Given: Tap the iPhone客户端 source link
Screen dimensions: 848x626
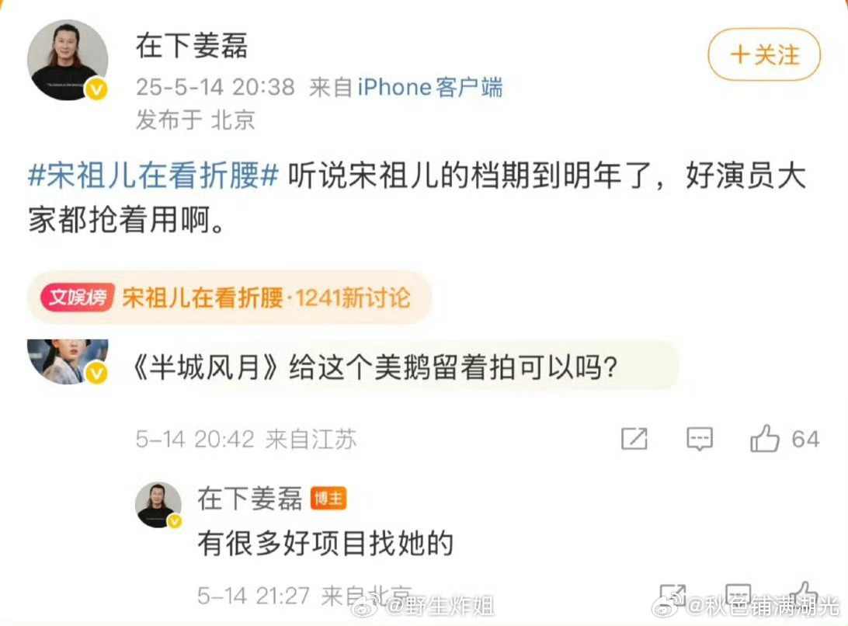Looking at the screenshot, I should 430,87.
